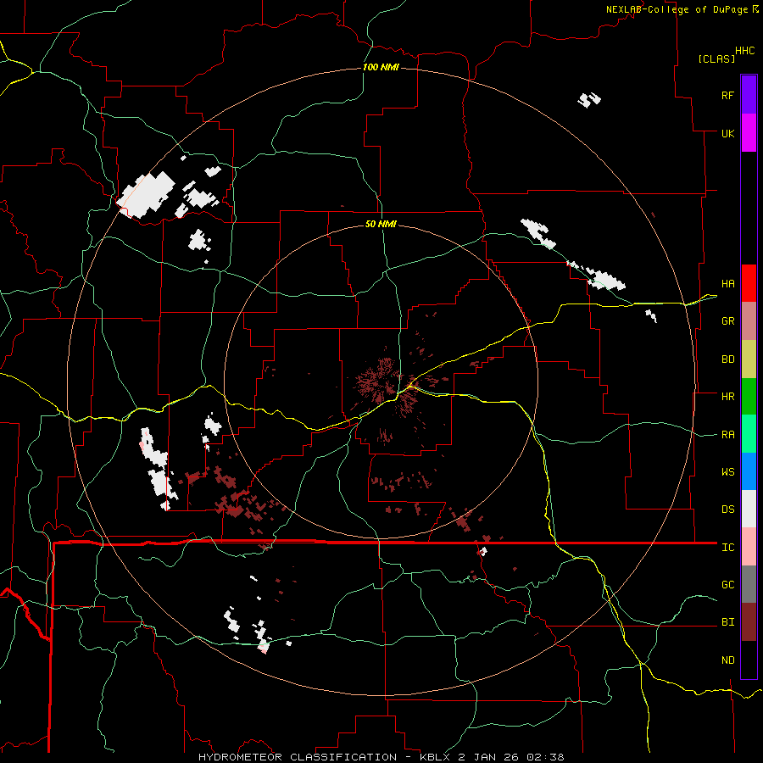Click the DS legend label

click(x=728, y=510)
